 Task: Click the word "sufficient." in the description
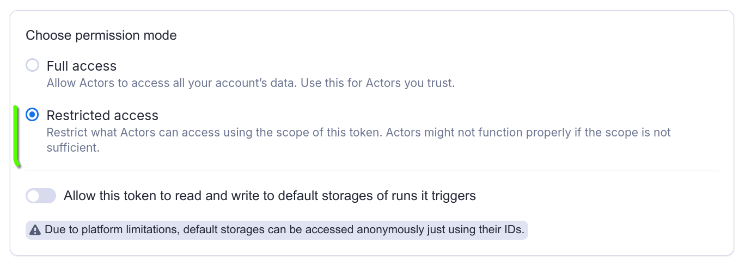click(x=73, y=147)
